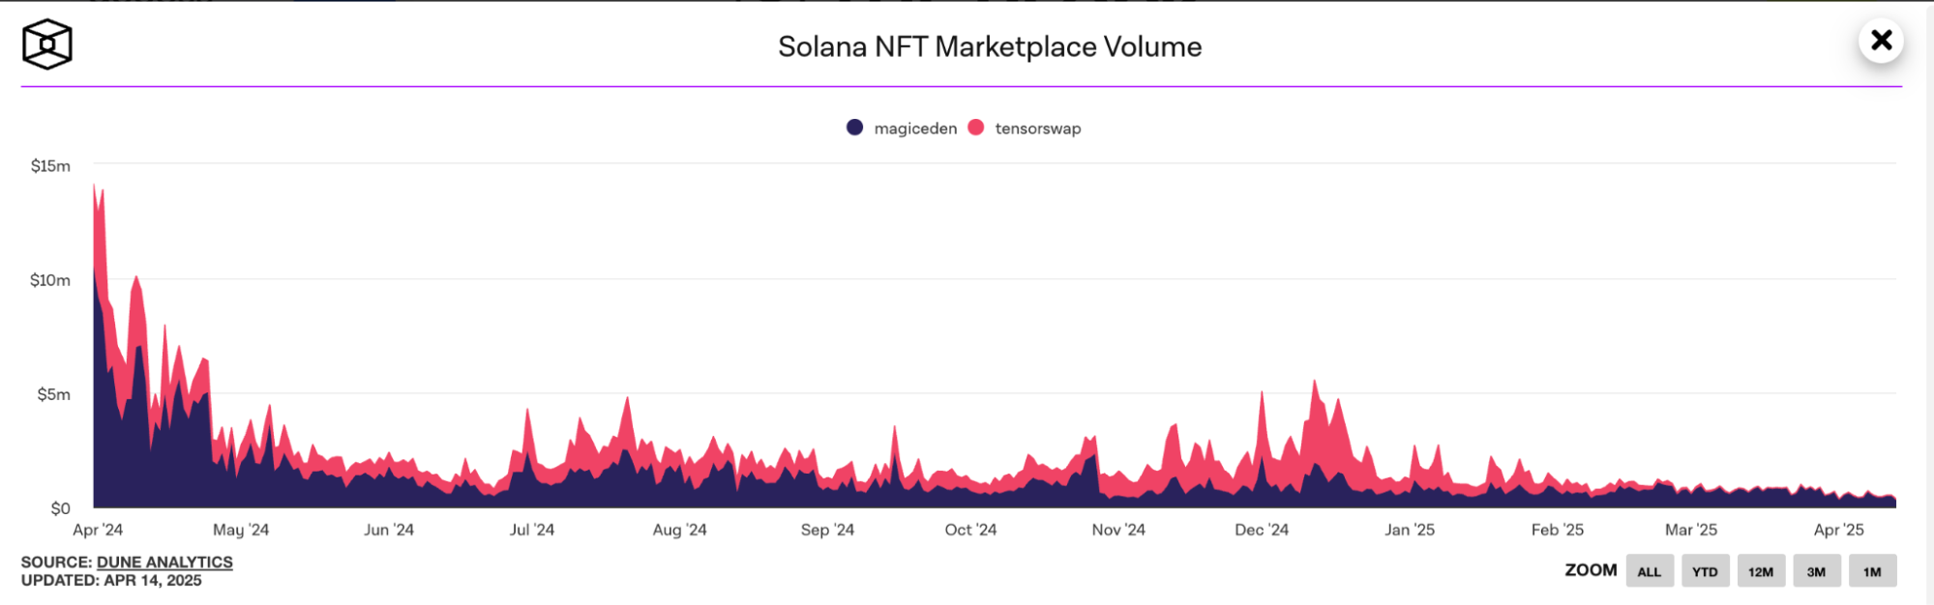Viewport: 1934px width, 605px height.
Task: Click the $0 y-axis label
Action: coord(61,508)
